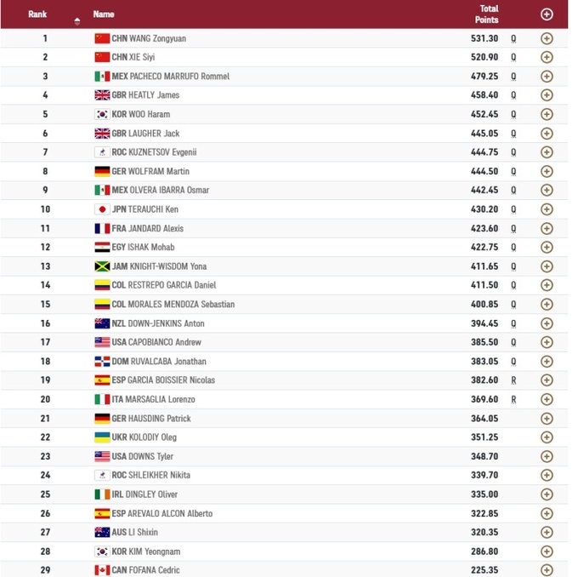
Task: Click the Canada flag beside FOFANA Cedric
Action: click(x=102, y=570)
